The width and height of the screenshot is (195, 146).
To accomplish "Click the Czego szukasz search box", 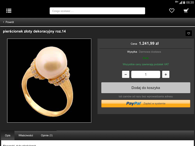I will (x=97, y=11).
